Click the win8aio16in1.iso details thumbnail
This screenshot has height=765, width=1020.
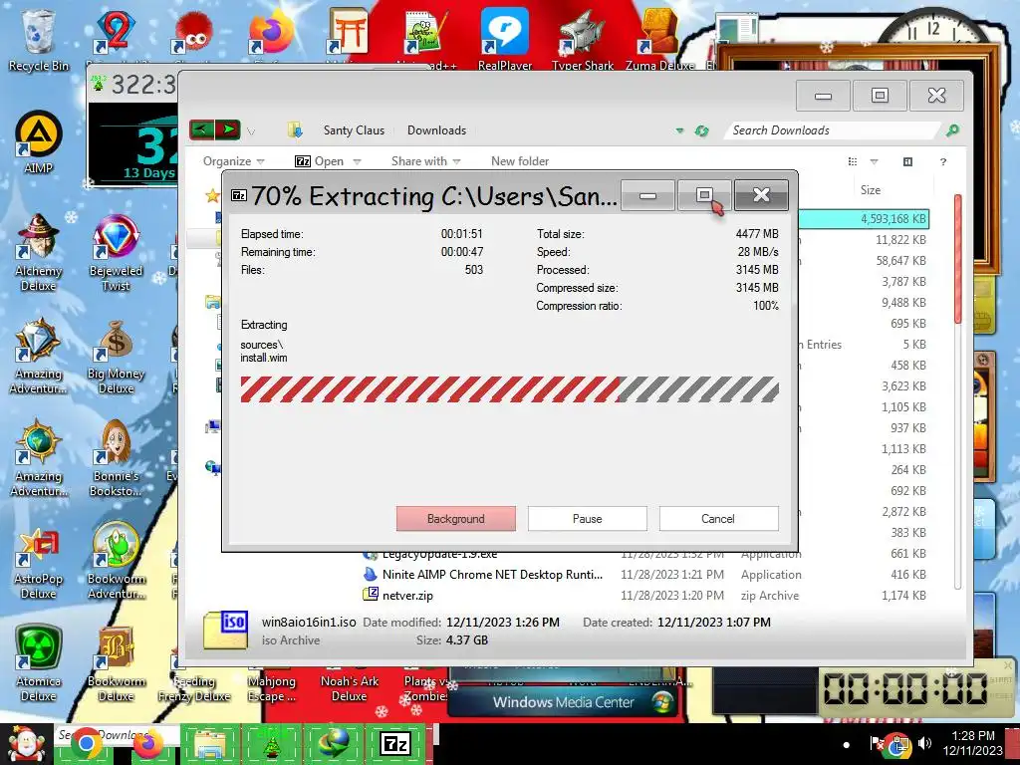[225, 630]
